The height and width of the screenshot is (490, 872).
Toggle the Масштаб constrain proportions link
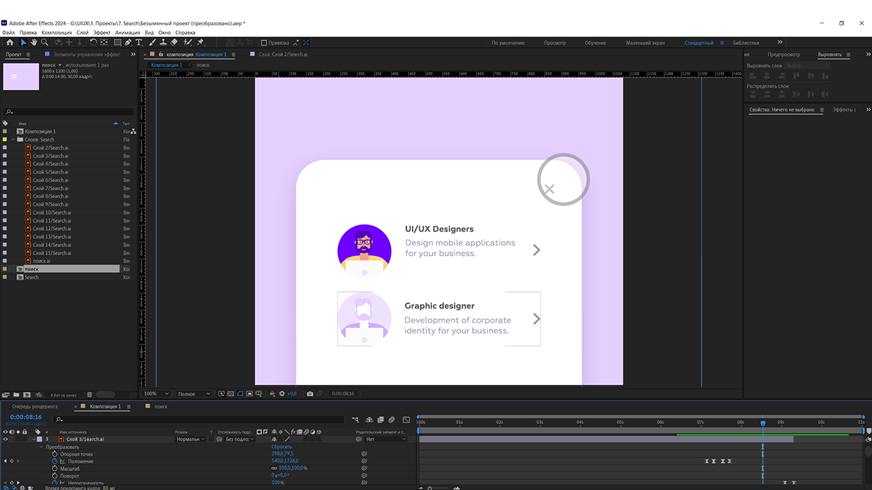[x=274, y=468]
